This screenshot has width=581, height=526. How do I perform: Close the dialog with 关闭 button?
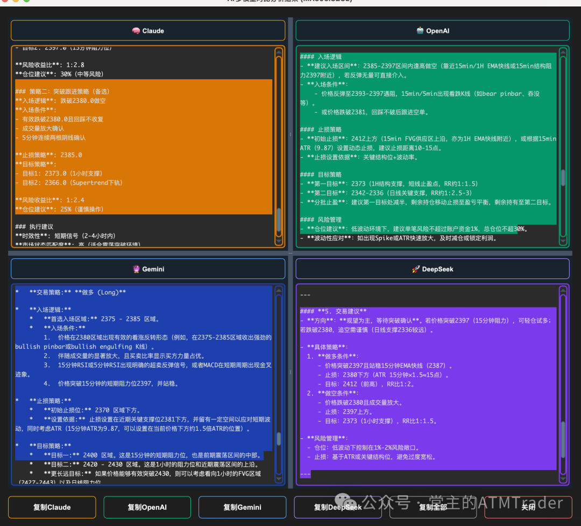click(528, 507)
